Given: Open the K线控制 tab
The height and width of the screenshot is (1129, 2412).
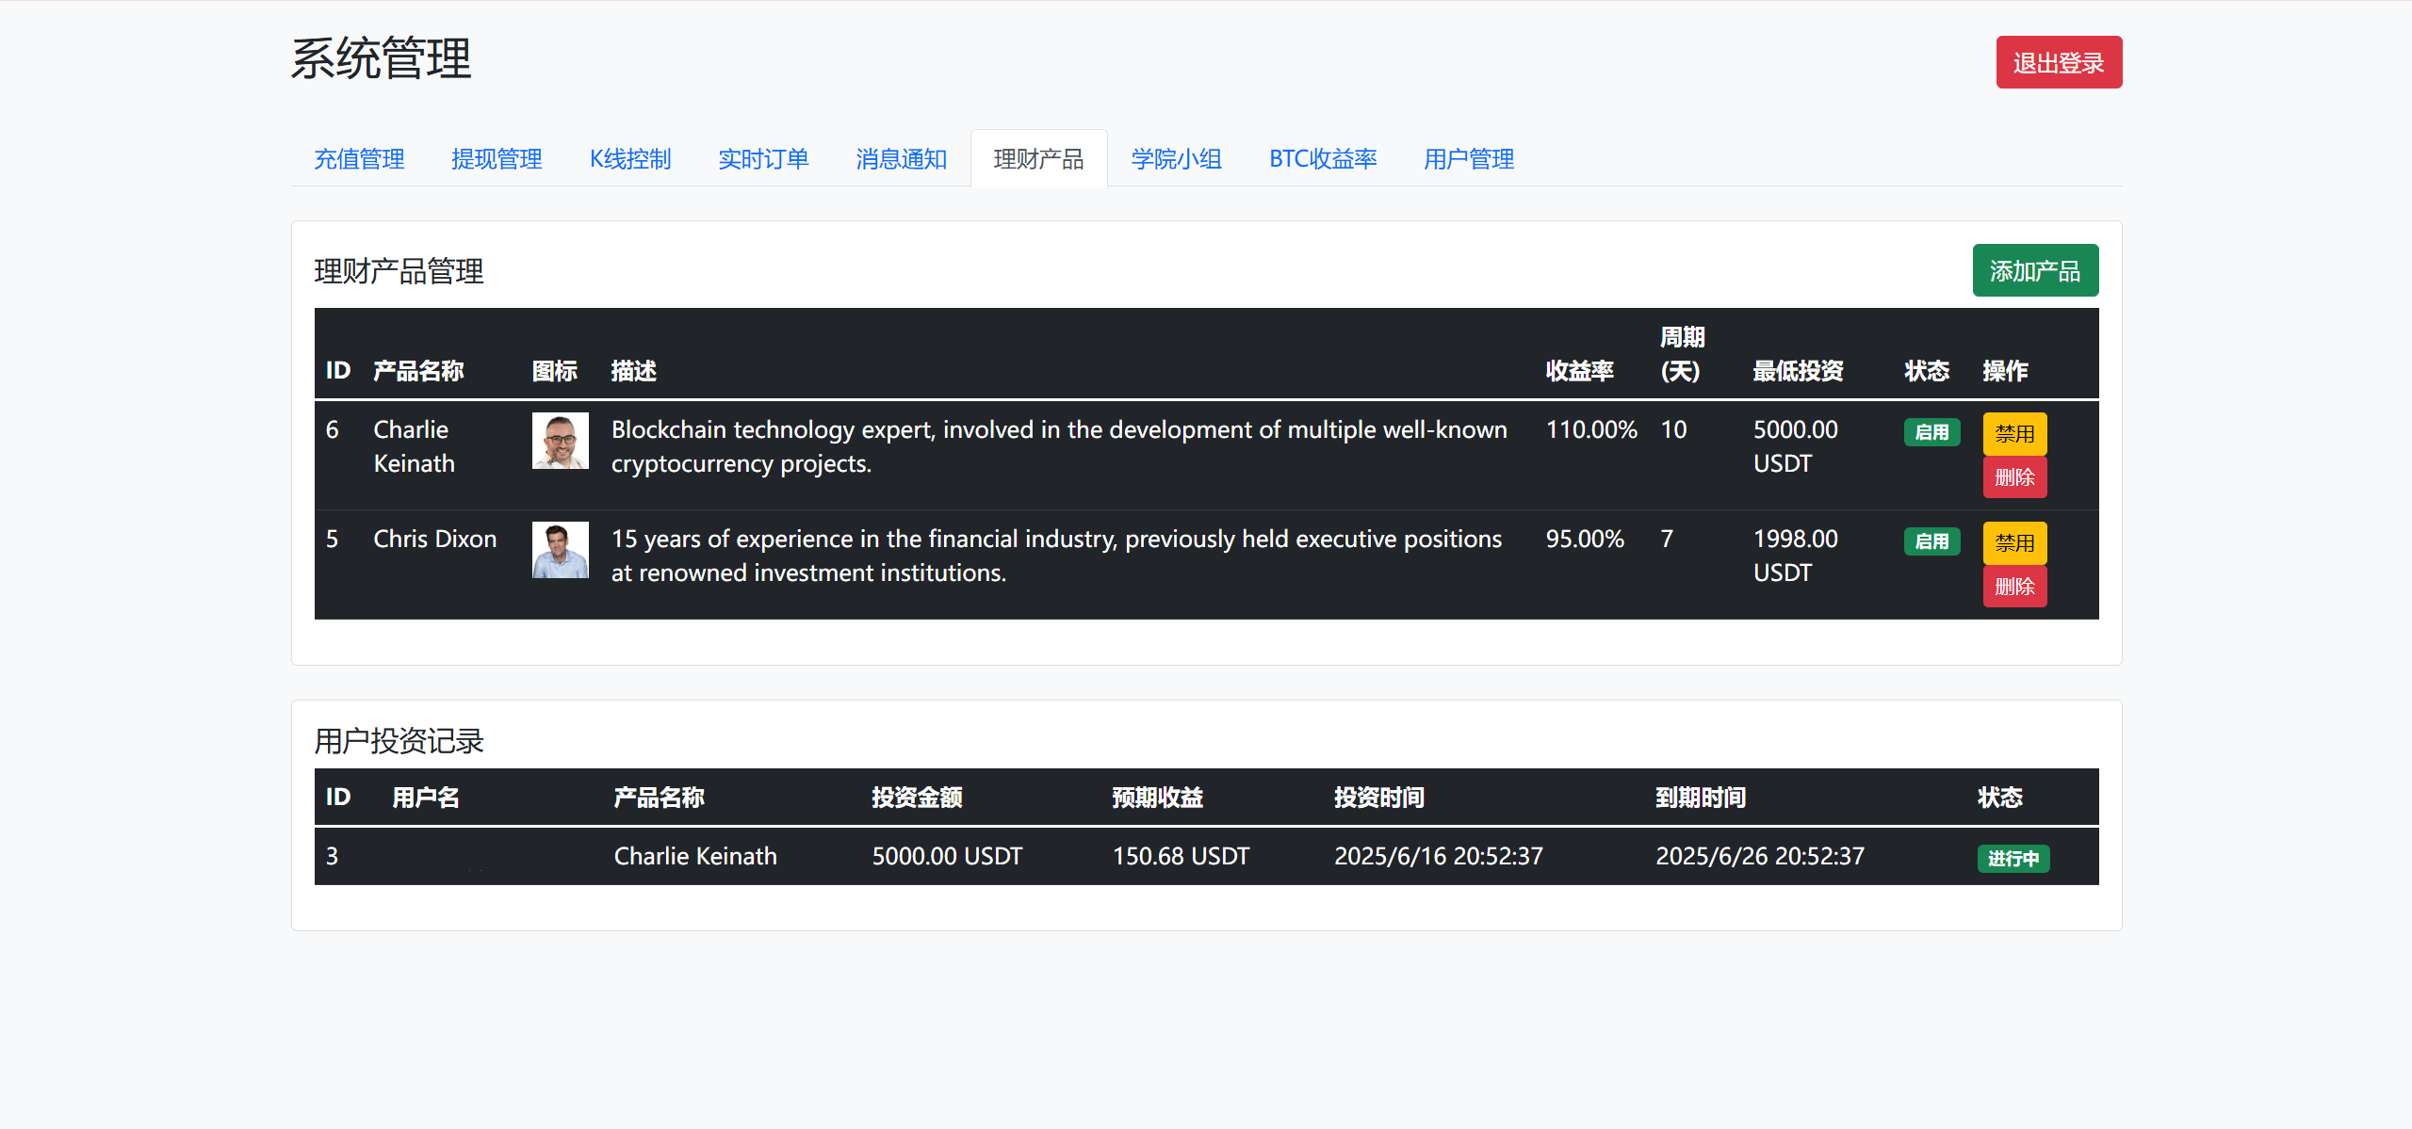Looking at the screenshot, I should point(630,159).
